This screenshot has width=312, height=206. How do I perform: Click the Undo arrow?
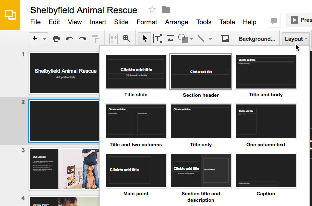(69, 39)
